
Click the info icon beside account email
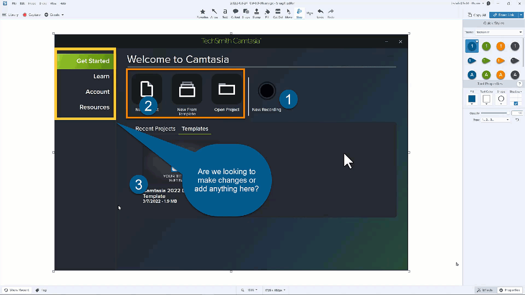point(488,3)
